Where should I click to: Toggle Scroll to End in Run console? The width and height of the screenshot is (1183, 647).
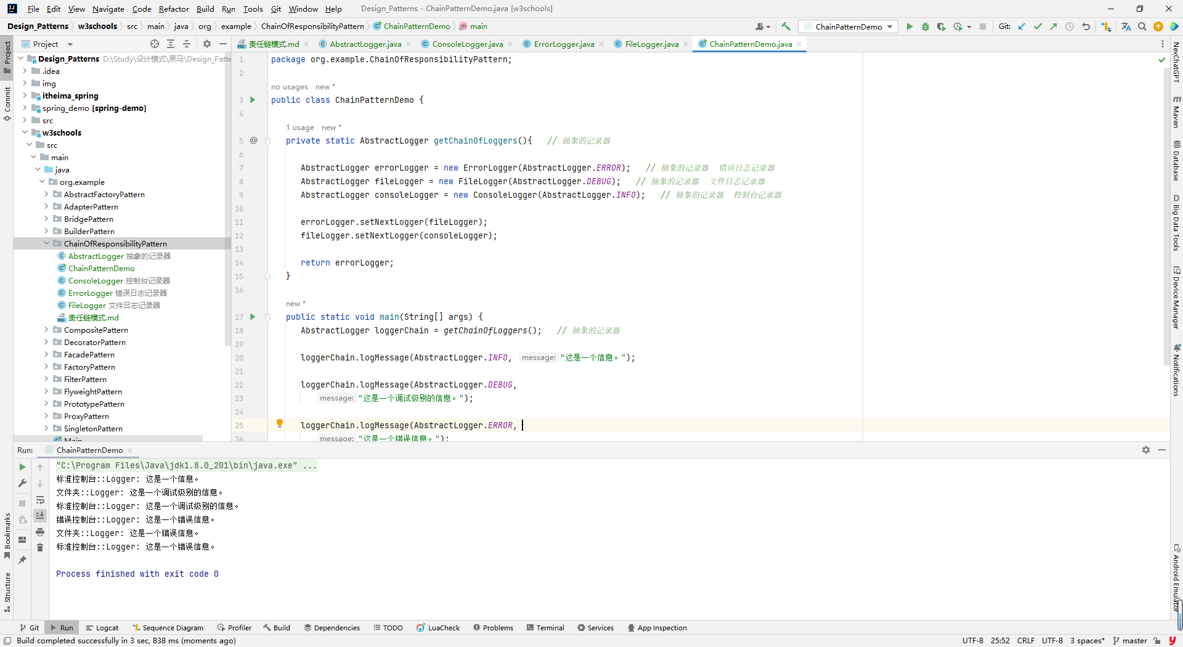tap(40, 515)
